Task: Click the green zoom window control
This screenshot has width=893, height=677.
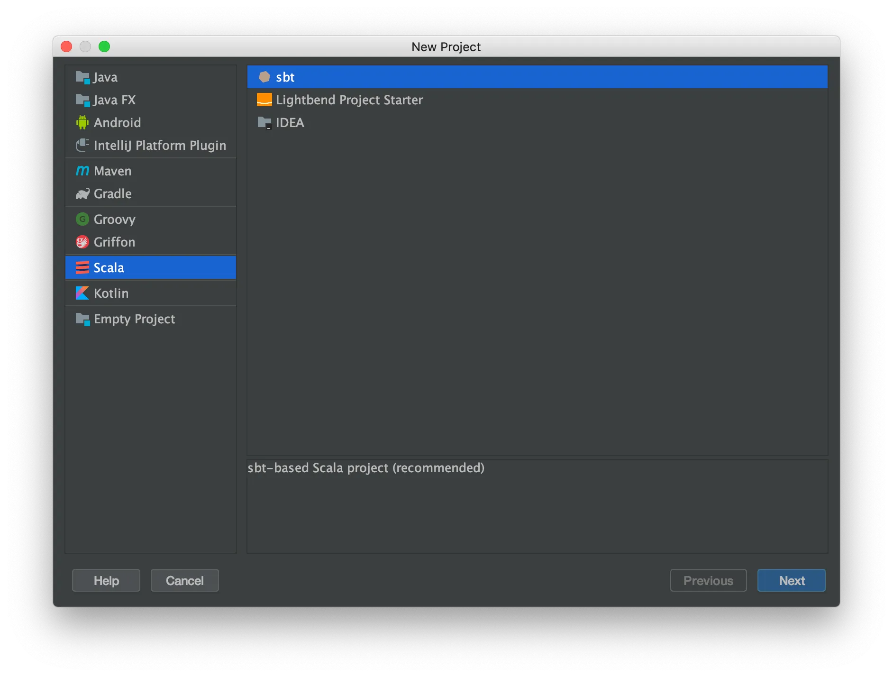Action: tap(105, 46)
